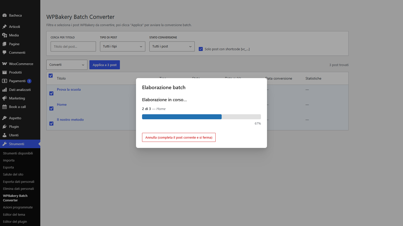Click the Data conversione column header

point(279,78)
